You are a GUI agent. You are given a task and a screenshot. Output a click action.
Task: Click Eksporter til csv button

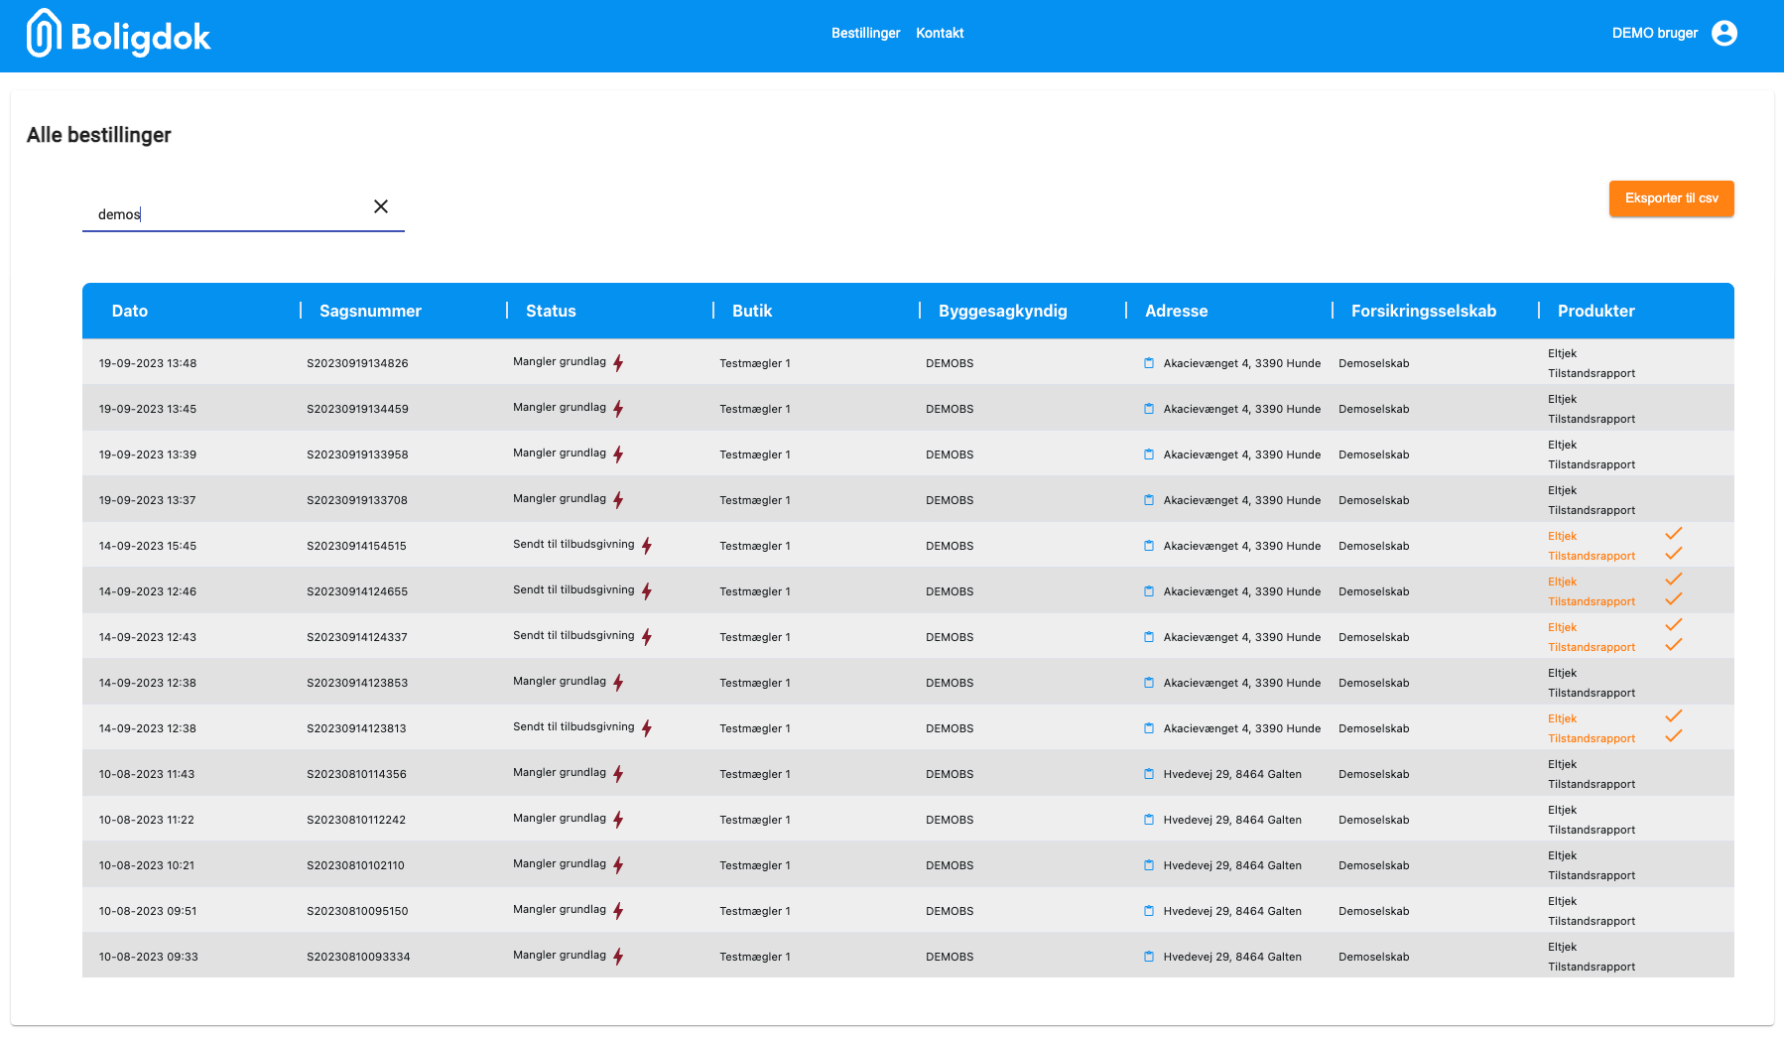tap(1671, 198)
